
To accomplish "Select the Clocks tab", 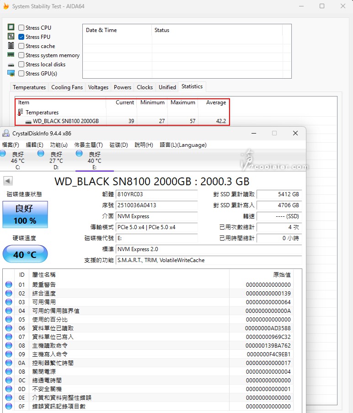I will point(145,87).
